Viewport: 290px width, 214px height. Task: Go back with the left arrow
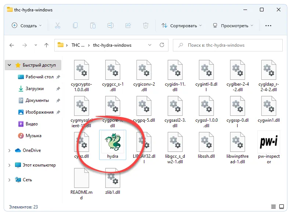[x=12, y=45]
